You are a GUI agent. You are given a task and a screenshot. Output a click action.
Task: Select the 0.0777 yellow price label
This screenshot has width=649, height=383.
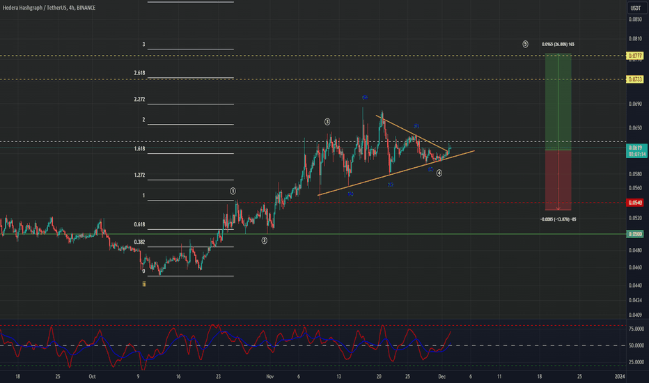[x=635, y=56]
